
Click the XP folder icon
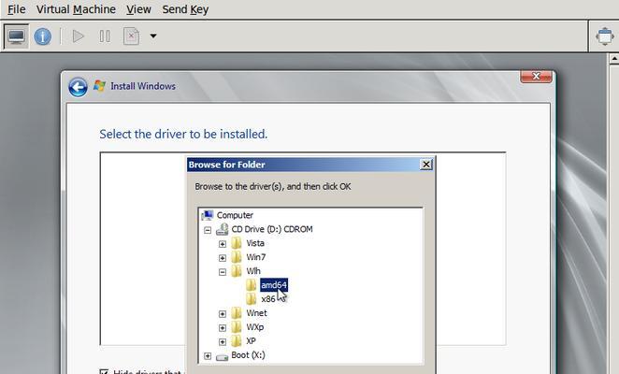tap(237, 341)
